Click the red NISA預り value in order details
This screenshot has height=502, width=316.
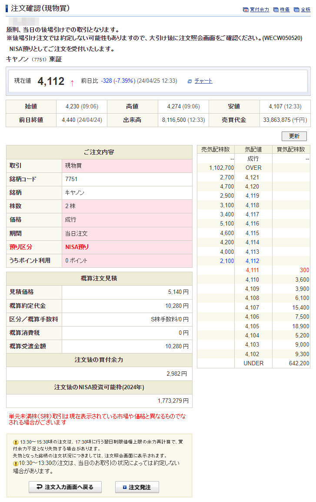point(77,247)
